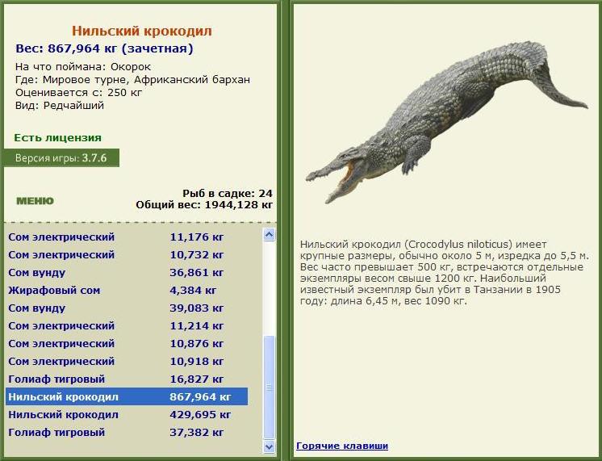The height and width of the screenshot is (461, 602).
Task: Click the Вес: 867,964 кг (зачетная) line
Action: [x=104, y=48]
